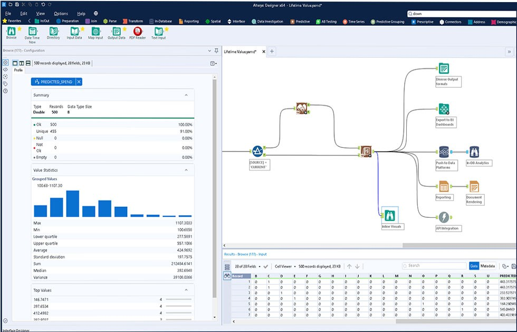This screenshot has height=332, width=517.
Task: Move to previous record with up arrow
Action: pos(349,266)
